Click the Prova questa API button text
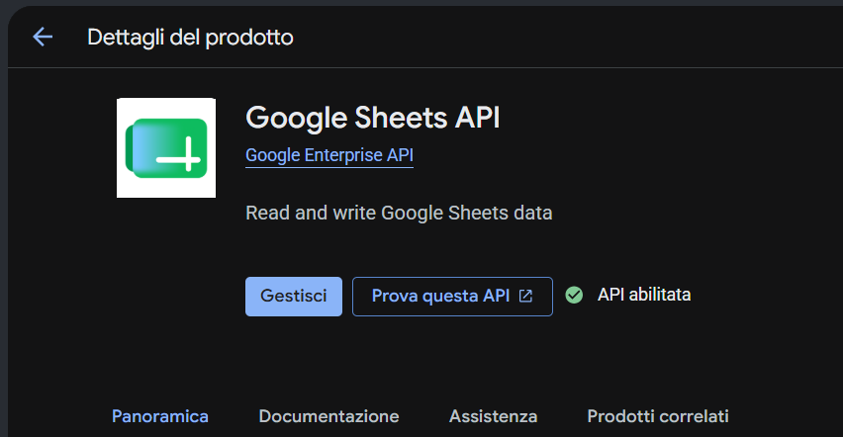This screenshot has height=437, width=843. click(440, 296)
